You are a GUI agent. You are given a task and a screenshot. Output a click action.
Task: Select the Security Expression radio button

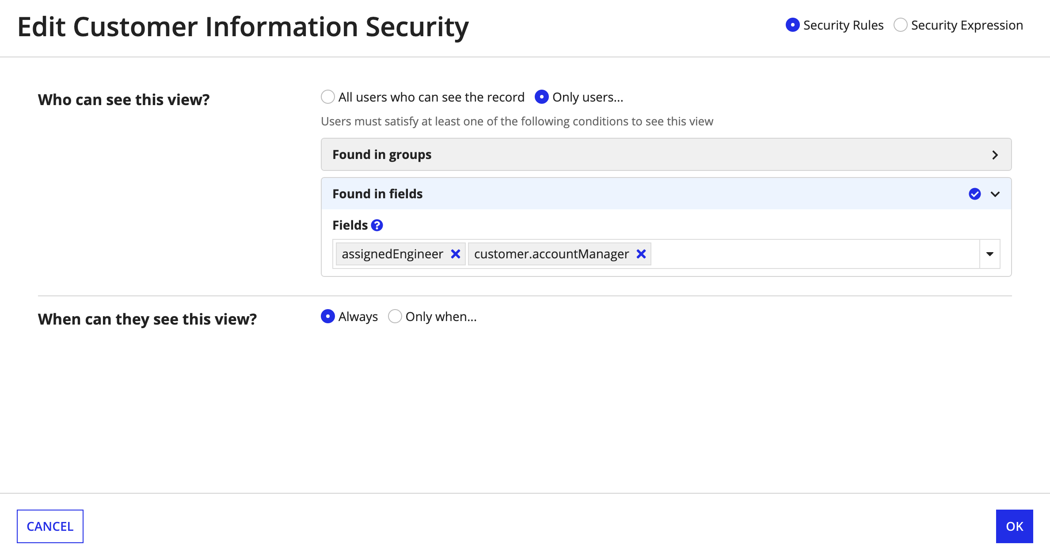[901, 25]
